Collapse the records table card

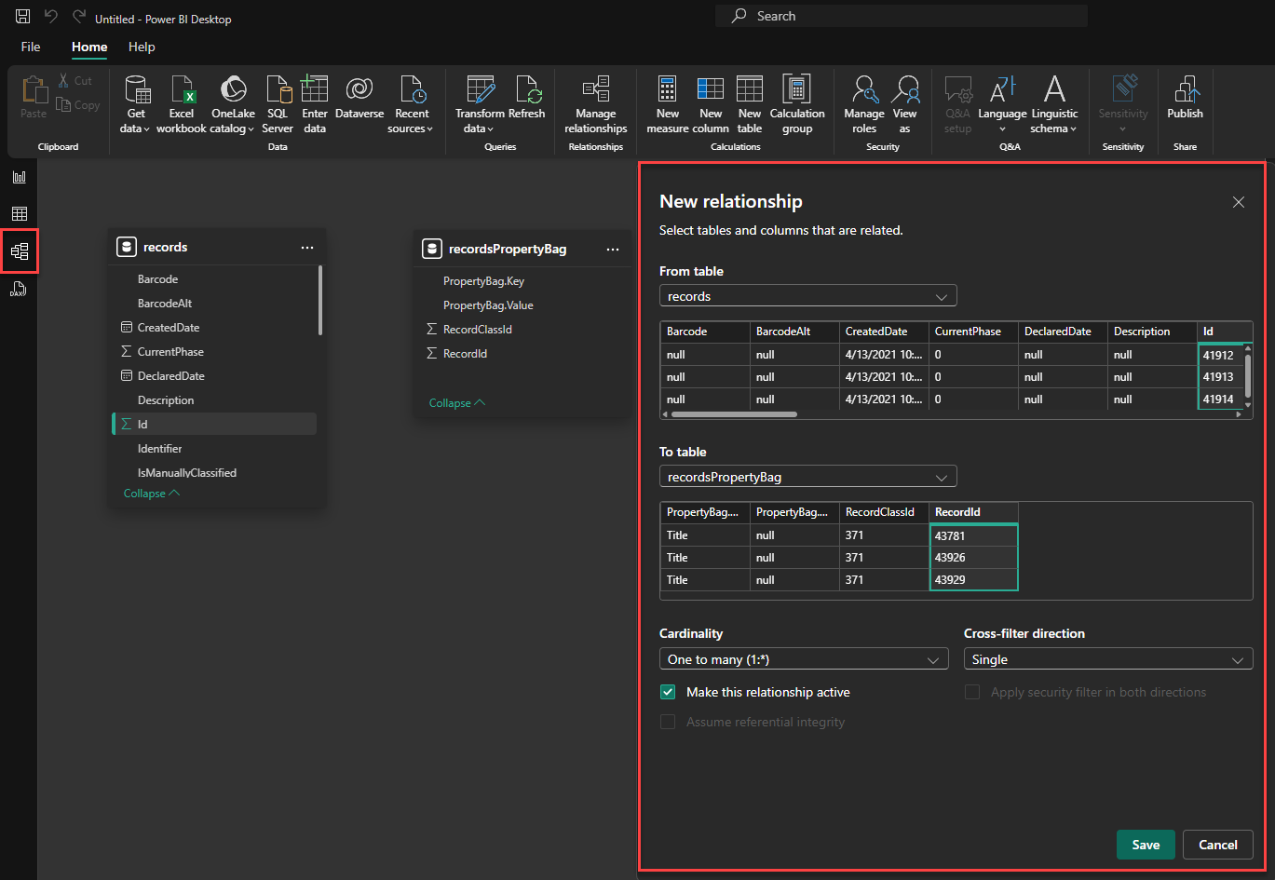point(151,494)
